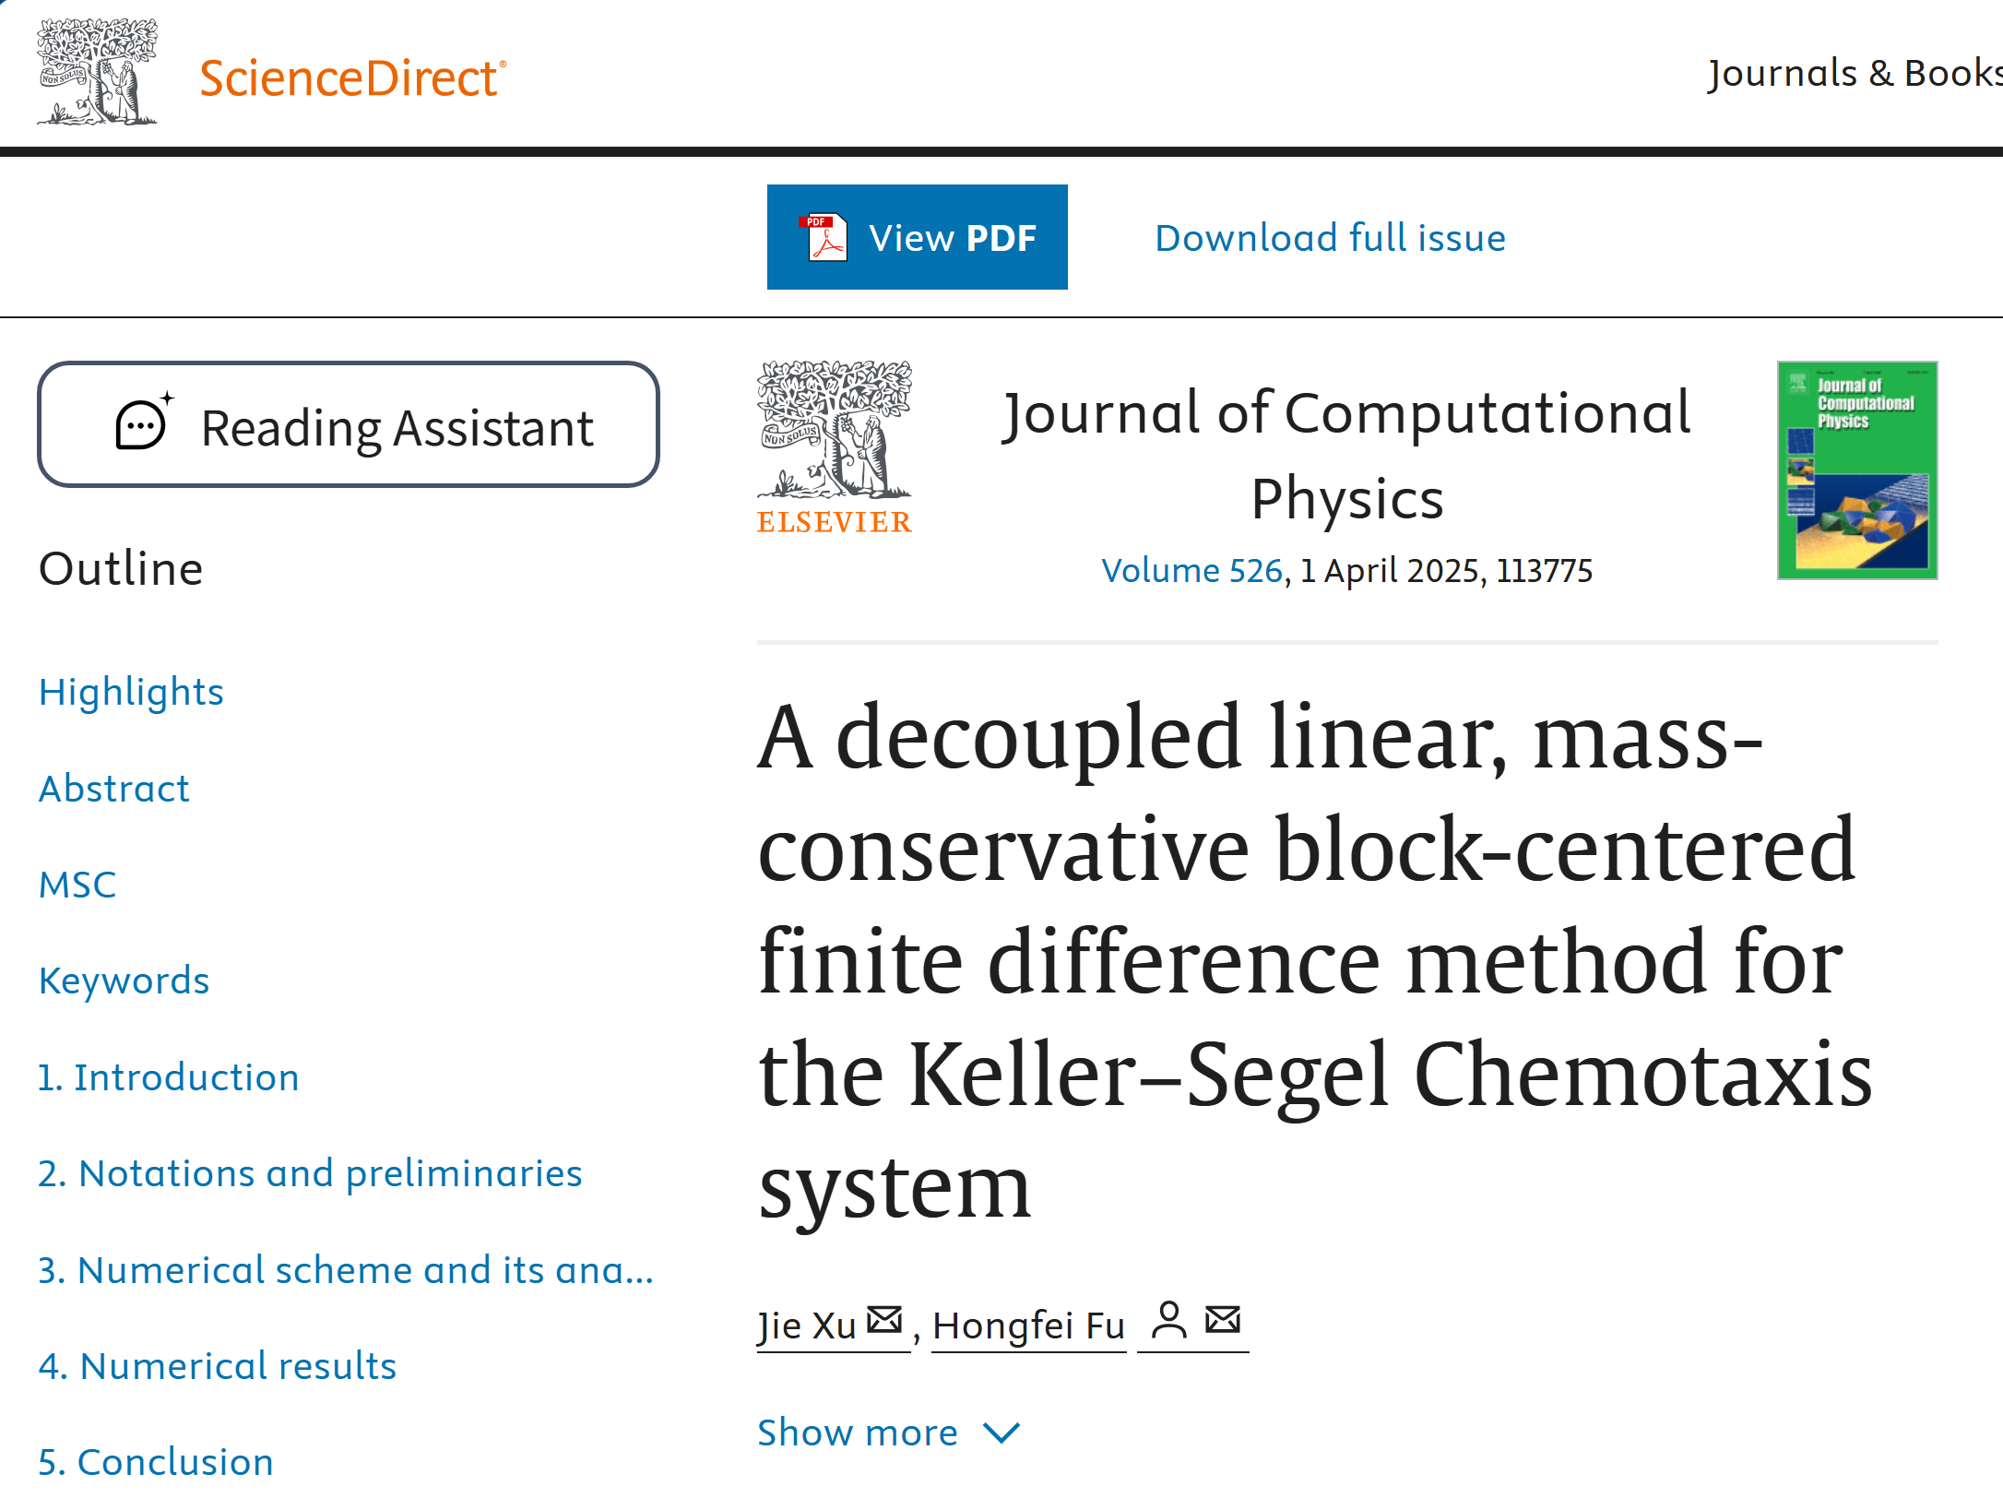Jump to the Highlights outline section
Viewport: 2003px width, 1498px height.
[131, 692]
